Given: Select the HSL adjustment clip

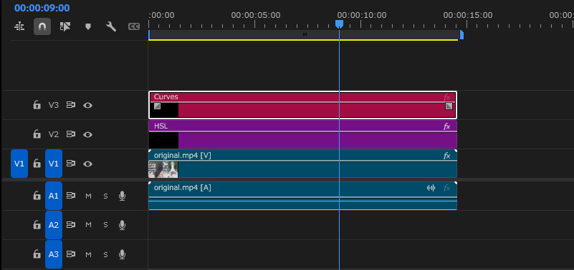Looking at the screenshot, I should 302,134.
